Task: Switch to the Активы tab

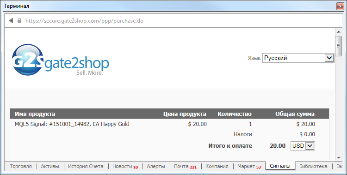Action: [x=50, y=166]
